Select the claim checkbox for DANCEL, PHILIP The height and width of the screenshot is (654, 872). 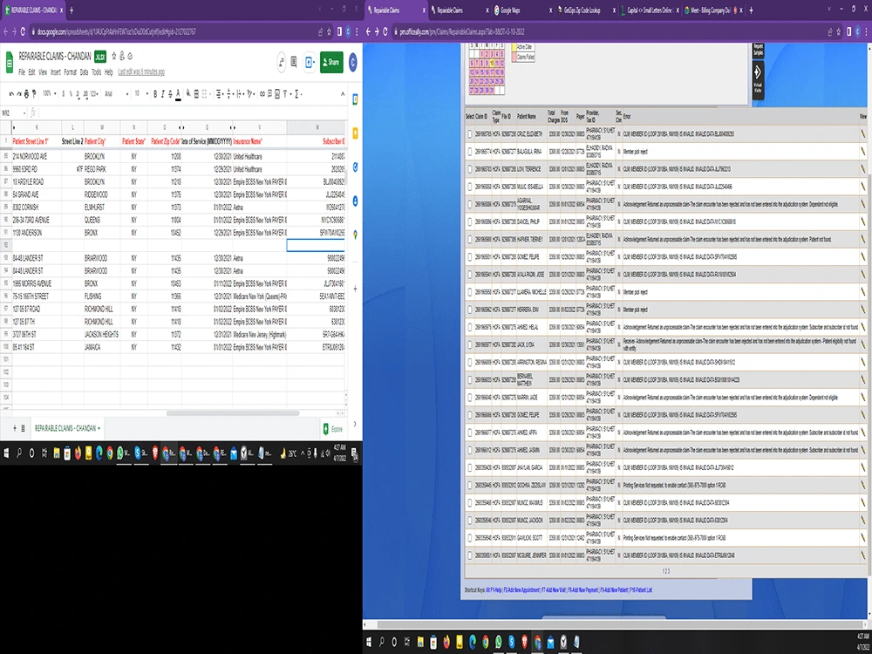point(470,221)
